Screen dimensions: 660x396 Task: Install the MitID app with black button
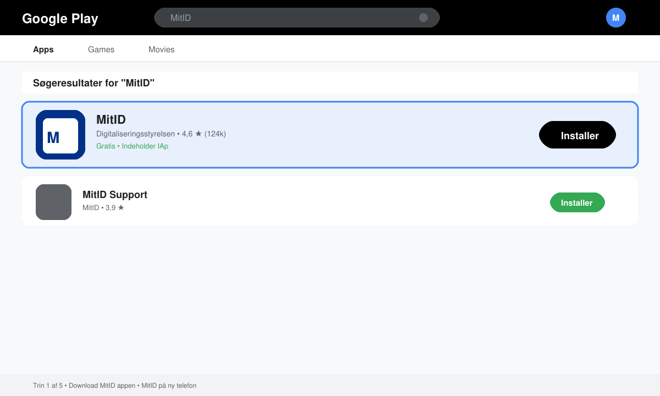click(x=577, y=135)
